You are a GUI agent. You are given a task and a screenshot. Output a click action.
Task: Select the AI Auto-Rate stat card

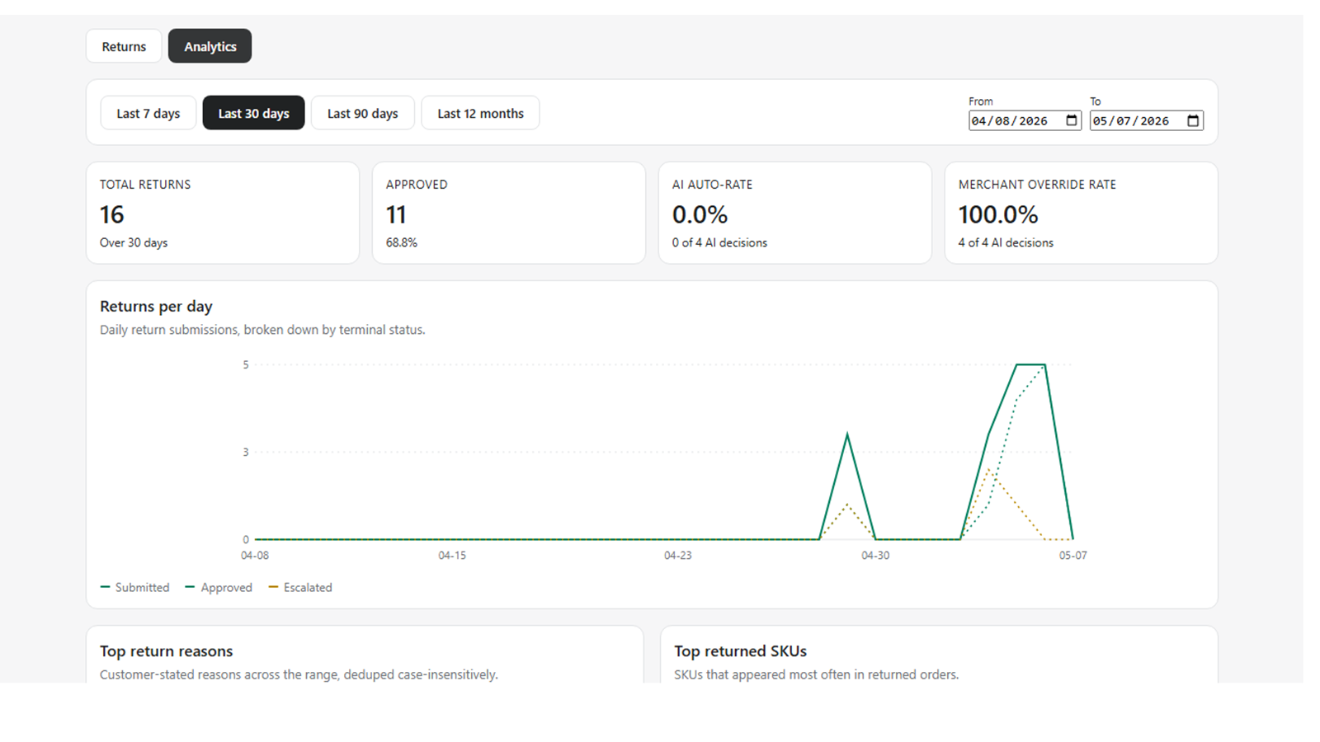795,213
